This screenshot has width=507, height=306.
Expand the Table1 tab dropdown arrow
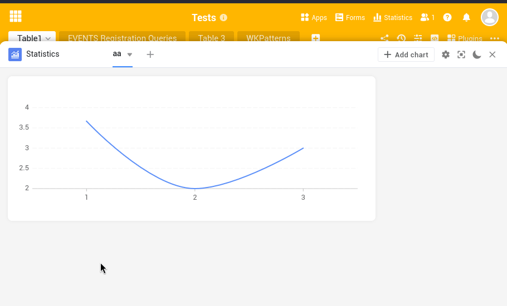[48, 38]
